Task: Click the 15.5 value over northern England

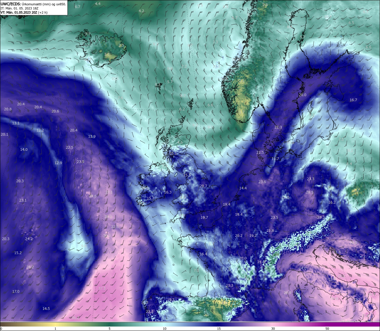Action: coord(187,175)
